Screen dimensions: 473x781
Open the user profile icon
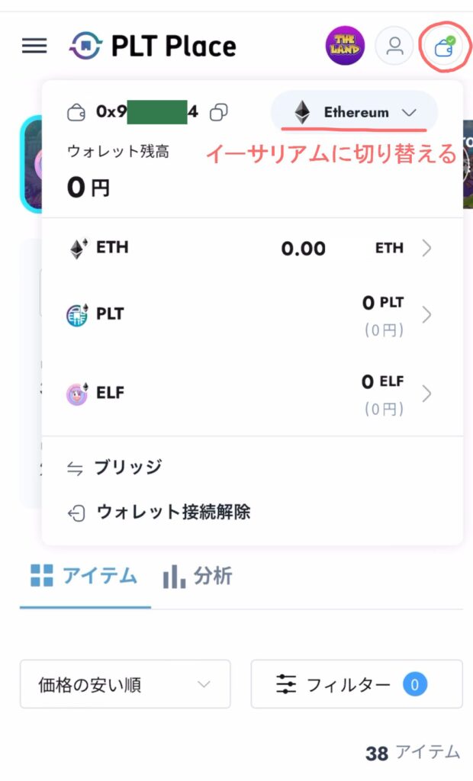tap(394, 46)
